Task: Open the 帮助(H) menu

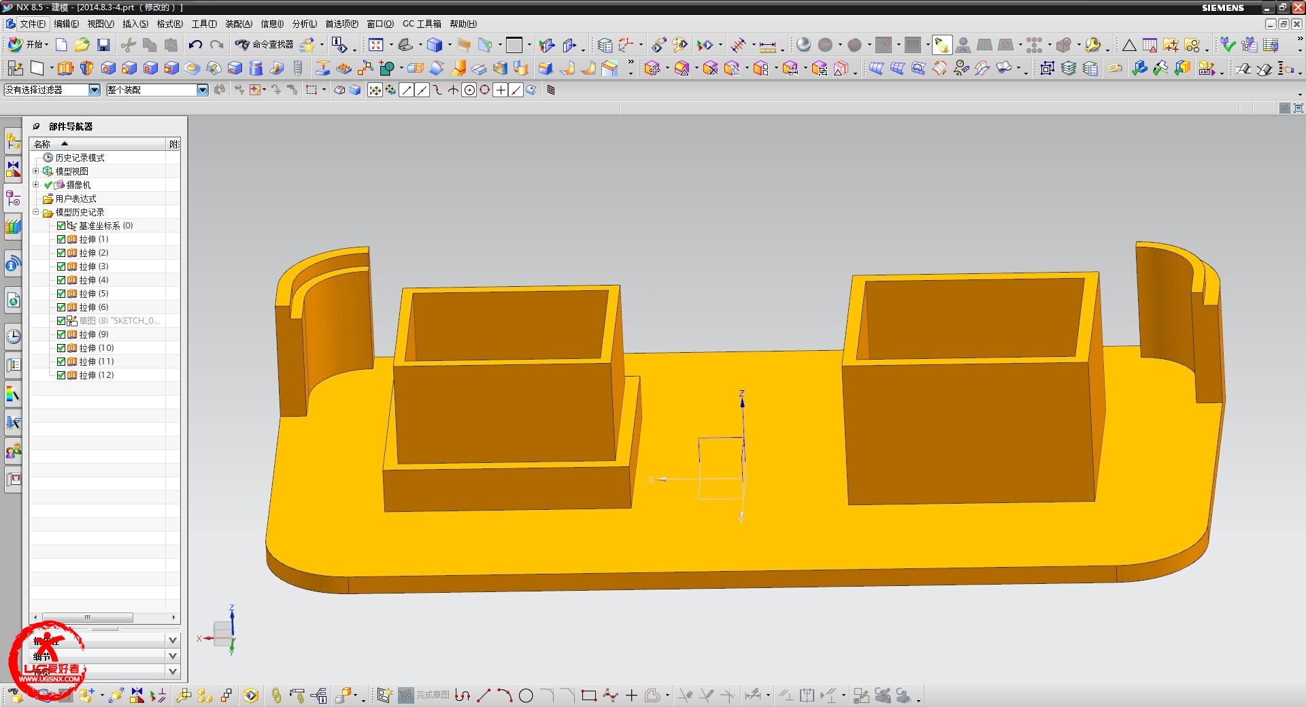Action: click(x=463, y=24)
